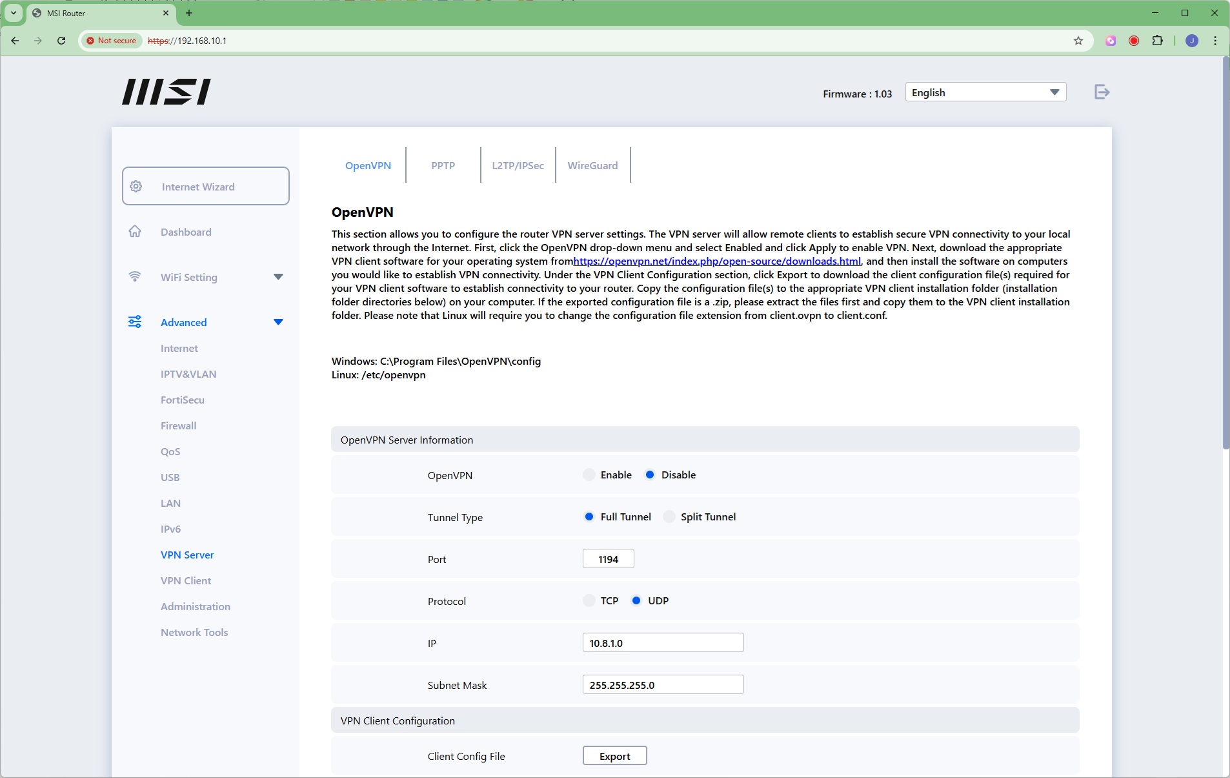Bookmark this page with the star icon

pos(1078,41)
